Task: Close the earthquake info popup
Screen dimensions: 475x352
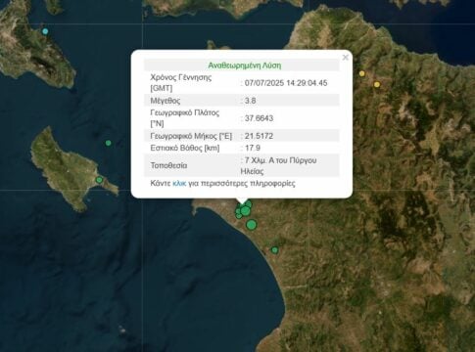Action: pyautogui.click(x=345, y=58)
